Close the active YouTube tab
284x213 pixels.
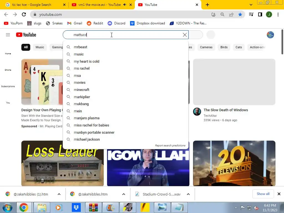tap(197, 5)
